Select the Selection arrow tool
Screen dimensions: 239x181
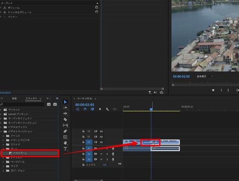click(x=65, y=102)
